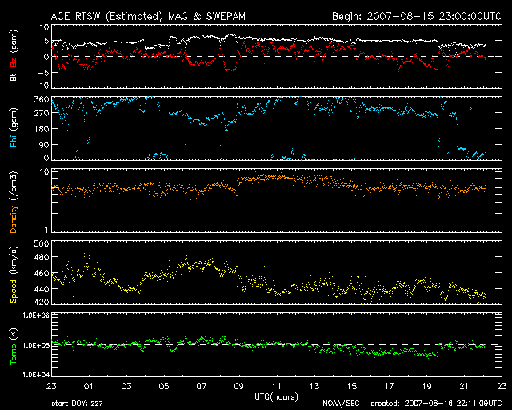The width and height of the screenshot is (512, 410).
Task: Click the '180' value on the Phi axis
Action: click(x=42, y=129)
